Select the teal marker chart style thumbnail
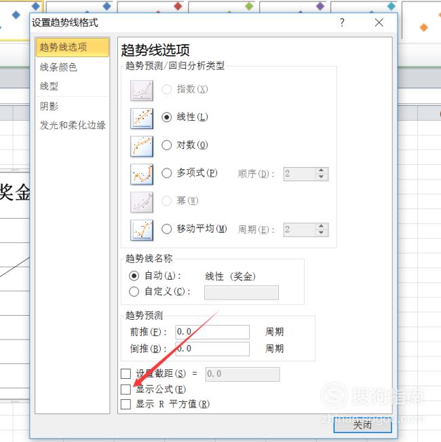 363,6
